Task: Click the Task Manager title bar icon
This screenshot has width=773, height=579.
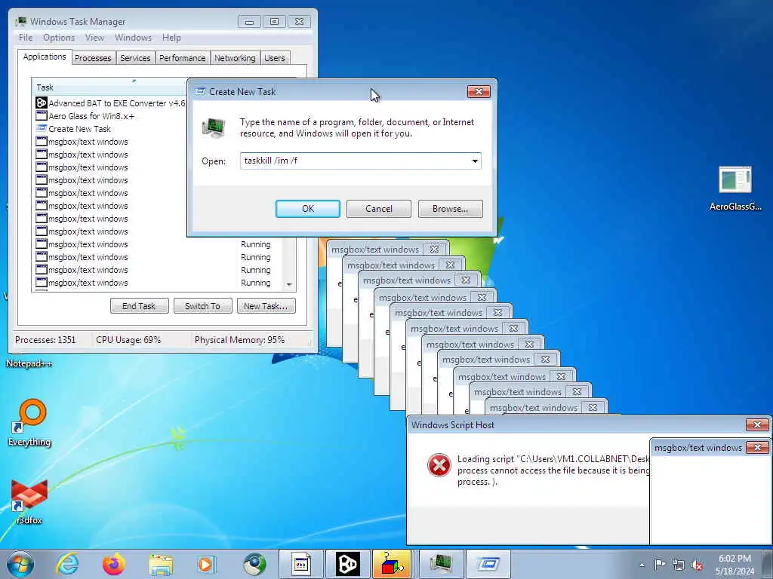Action: [x=21, y=22]
